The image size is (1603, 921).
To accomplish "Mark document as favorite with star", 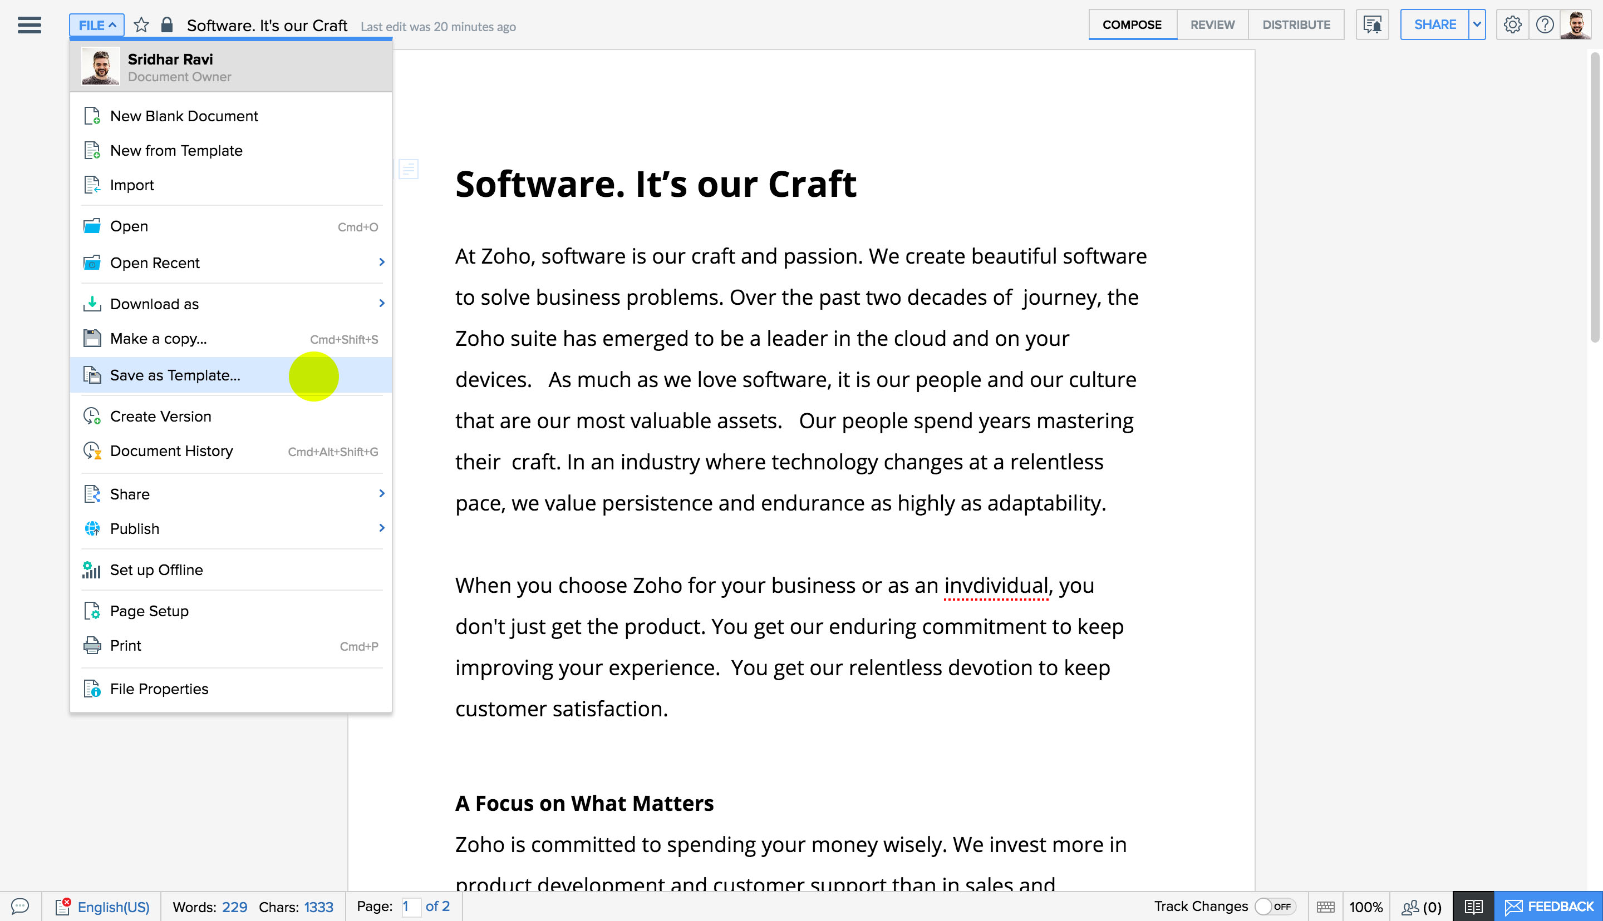I will [x=141, y=25].
